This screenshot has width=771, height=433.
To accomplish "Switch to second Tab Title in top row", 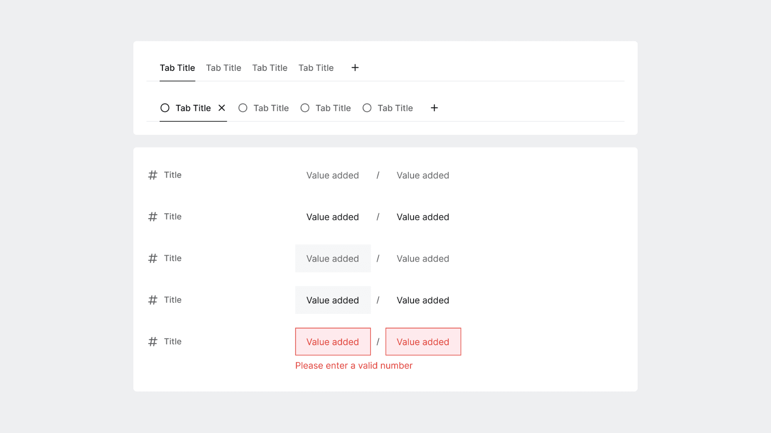I will (224, 68).
